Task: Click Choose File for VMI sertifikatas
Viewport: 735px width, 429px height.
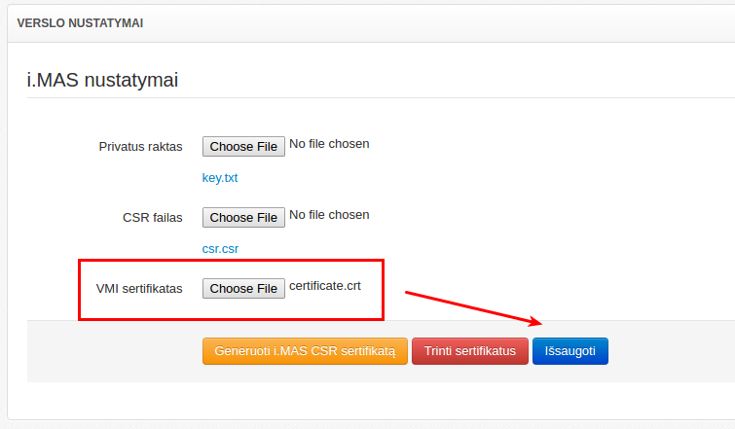Action: pos(243,289)
